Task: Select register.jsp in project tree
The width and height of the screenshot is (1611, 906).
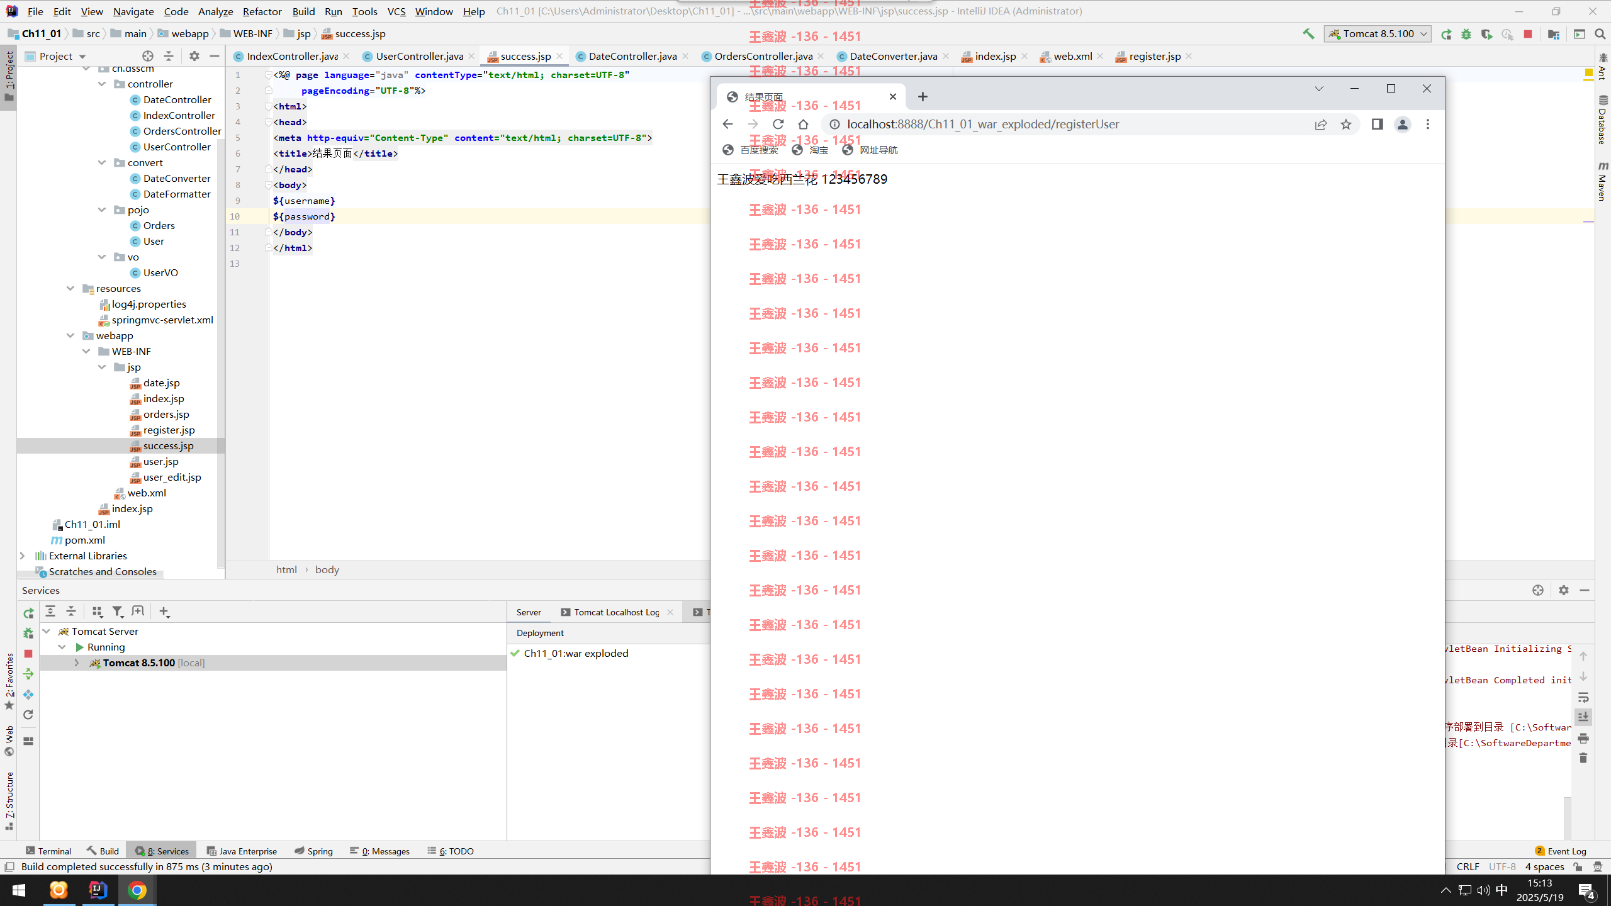Action: coord(169,430)
